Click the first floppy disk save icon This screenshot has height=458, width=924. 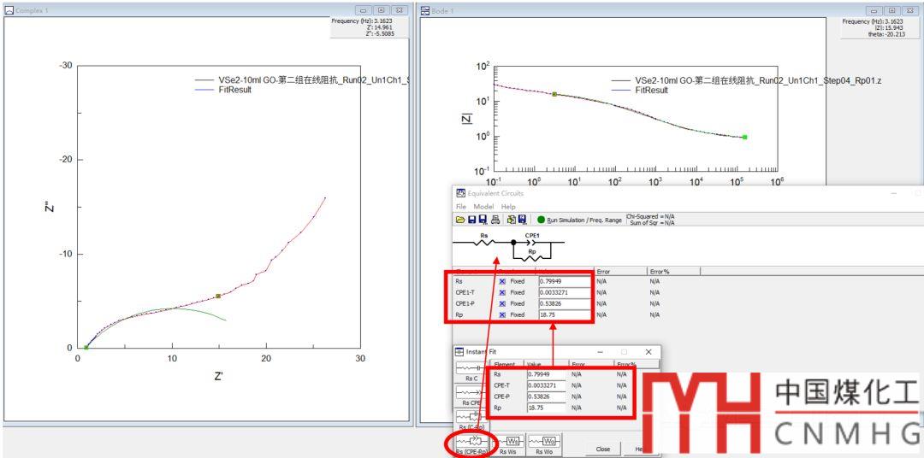coord(471,220)
